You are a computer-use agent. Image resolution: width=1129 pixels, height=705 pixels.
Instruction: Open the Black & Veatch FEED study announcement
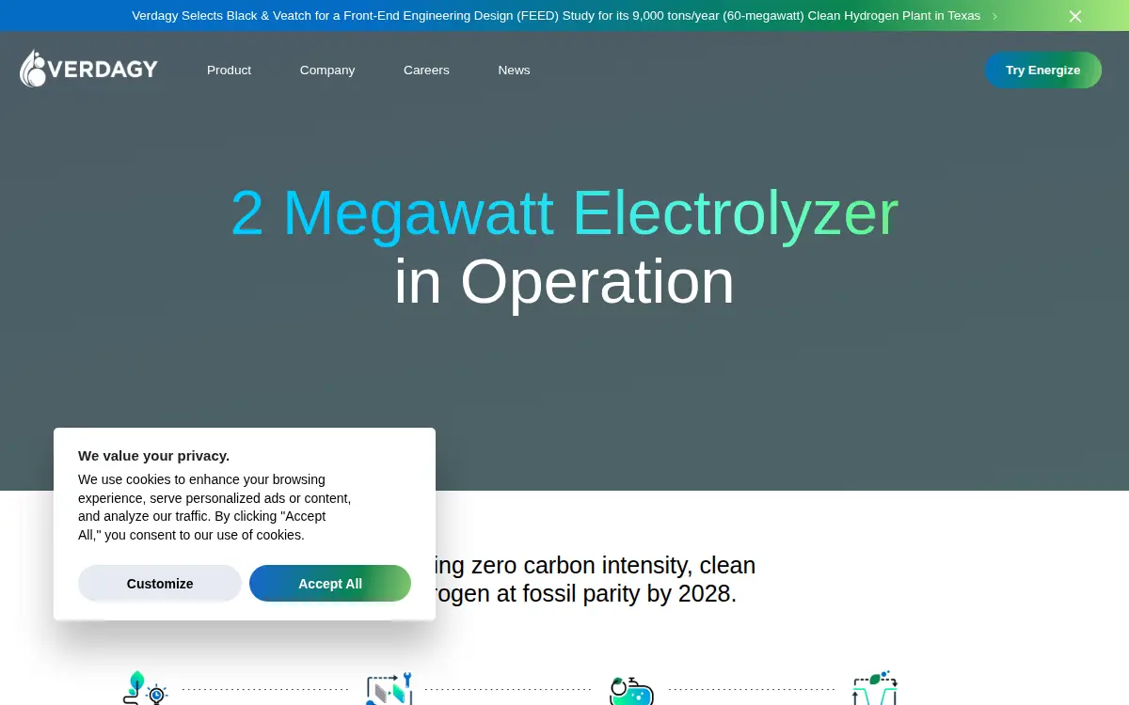(556, 16)
